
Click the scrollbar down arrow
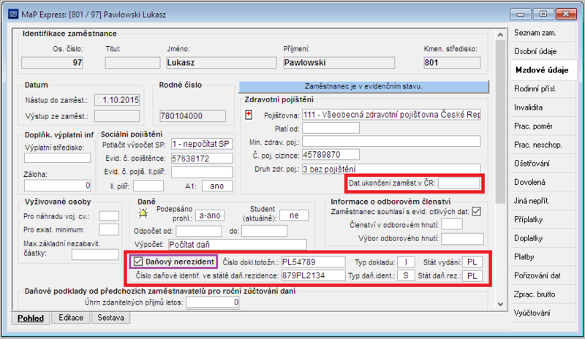click(500, 305)
